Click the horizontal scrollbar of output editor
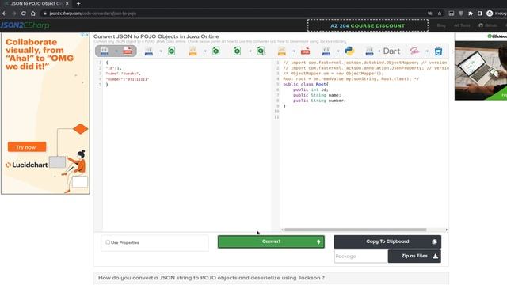The height and width of the screenshot is (285, 507). click(x=355, y=230)
